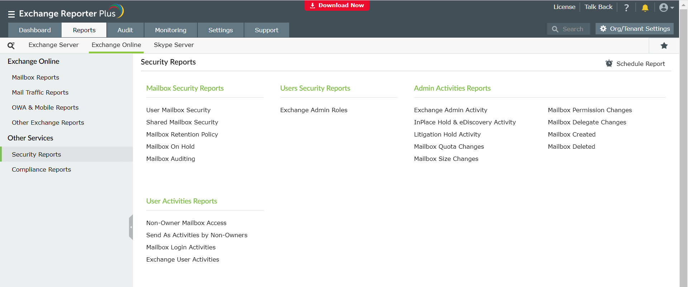Click the Schedule Report link
688x287 pixels.
point(635,64)
